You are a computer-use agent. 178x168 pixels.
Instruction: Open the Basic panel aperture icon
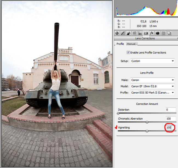click(x=117, y=33)
